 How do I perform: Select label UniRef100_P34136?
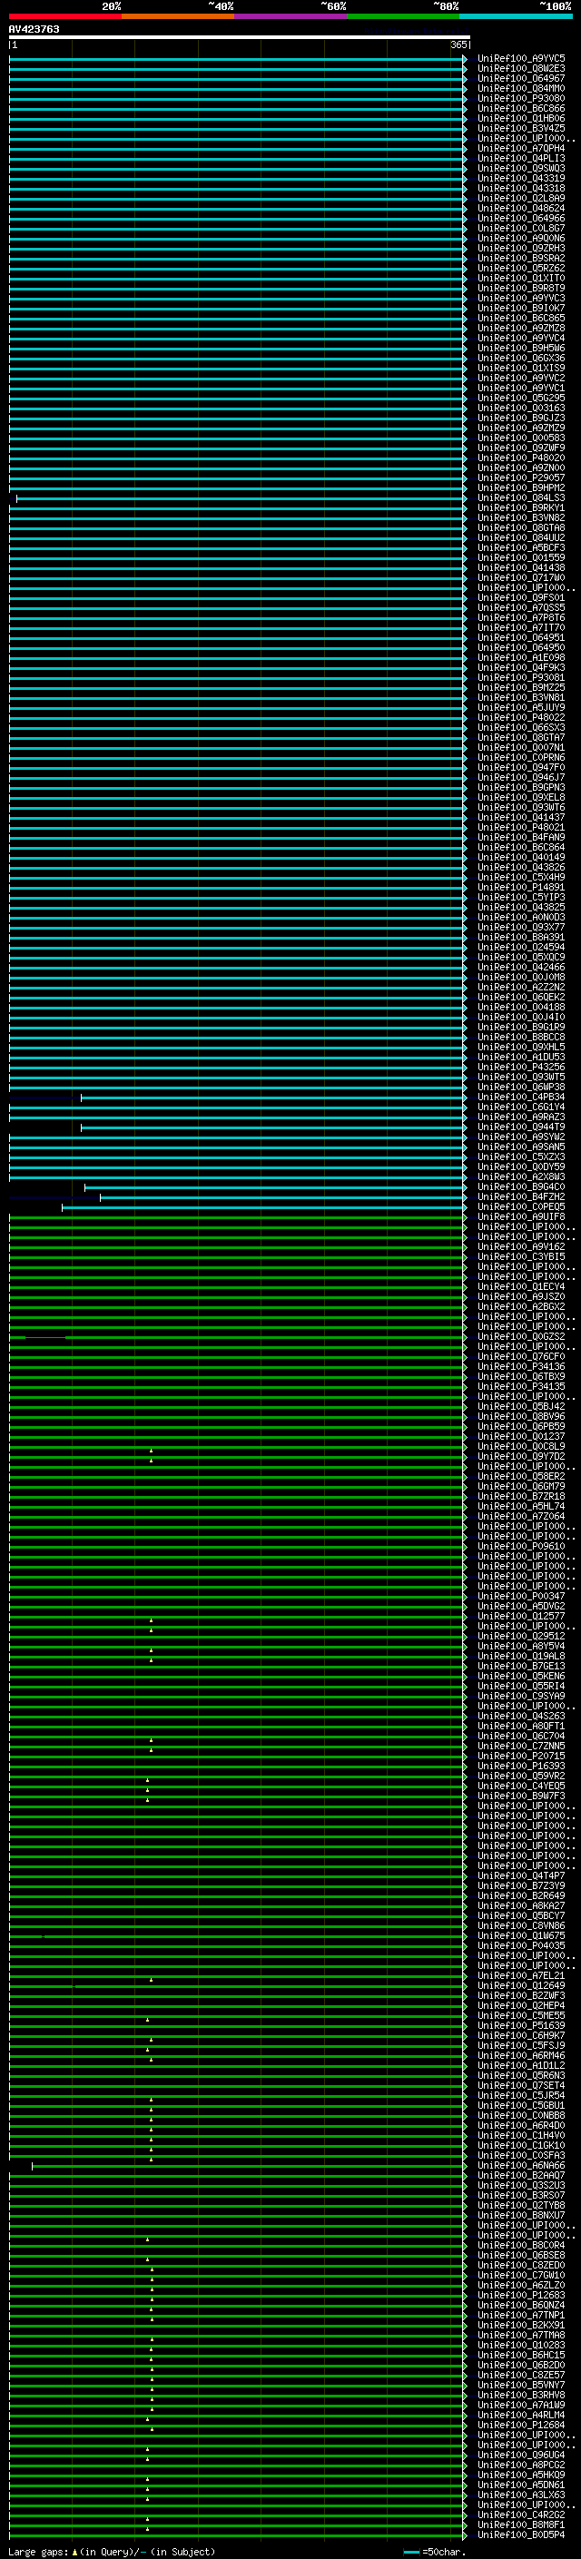521,1366
